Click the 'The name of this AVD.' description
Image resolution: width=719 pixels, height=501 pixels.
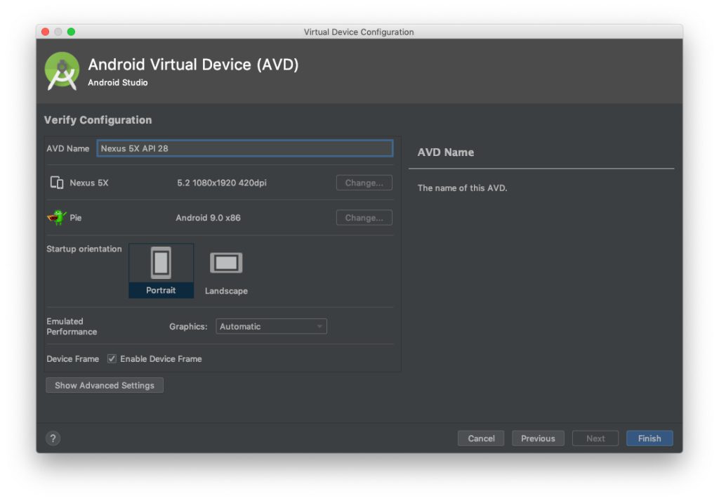click(462, 188)
